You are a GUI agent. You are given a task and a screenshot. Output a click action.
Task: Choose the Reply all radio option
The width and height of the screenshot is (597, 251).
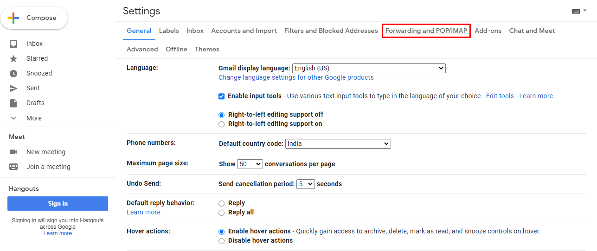(x=221, y=213)
